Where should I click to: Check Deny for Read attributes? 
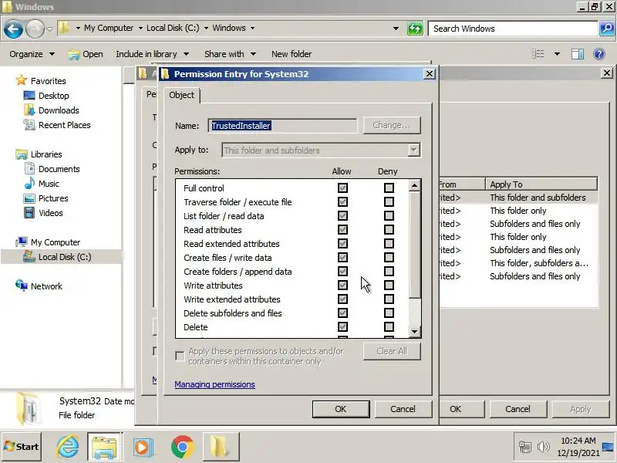[x=389, y=229]
